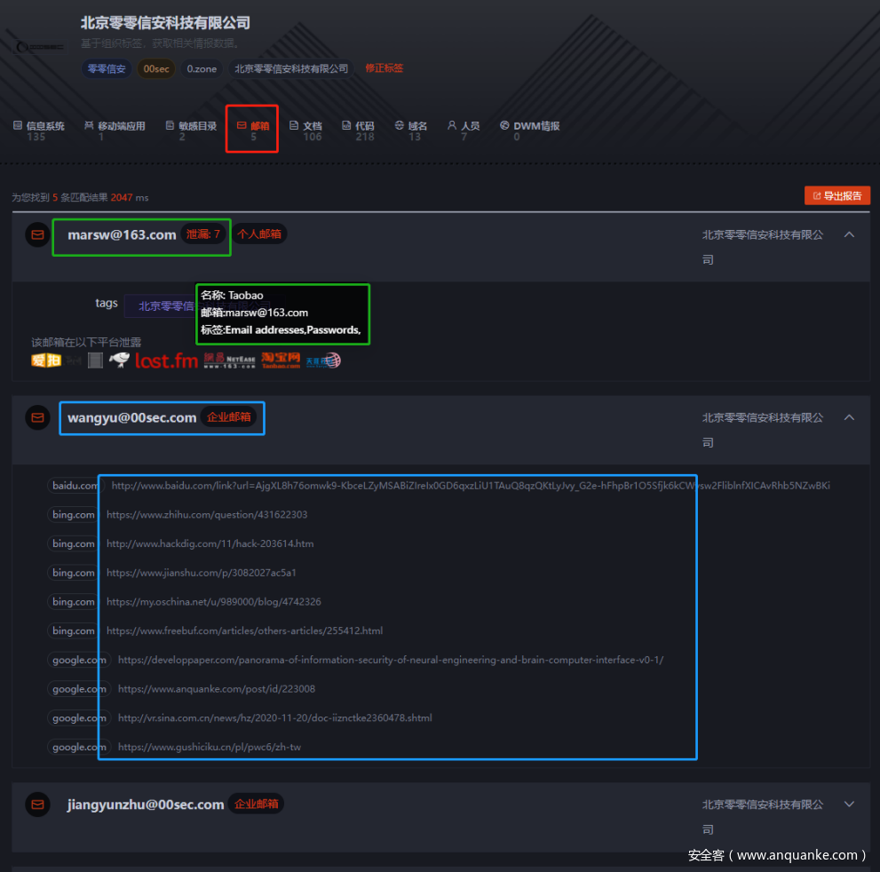Switch to the 移动端应用 tab
Viewport: 880px width, 872px height.
point(115,131)
